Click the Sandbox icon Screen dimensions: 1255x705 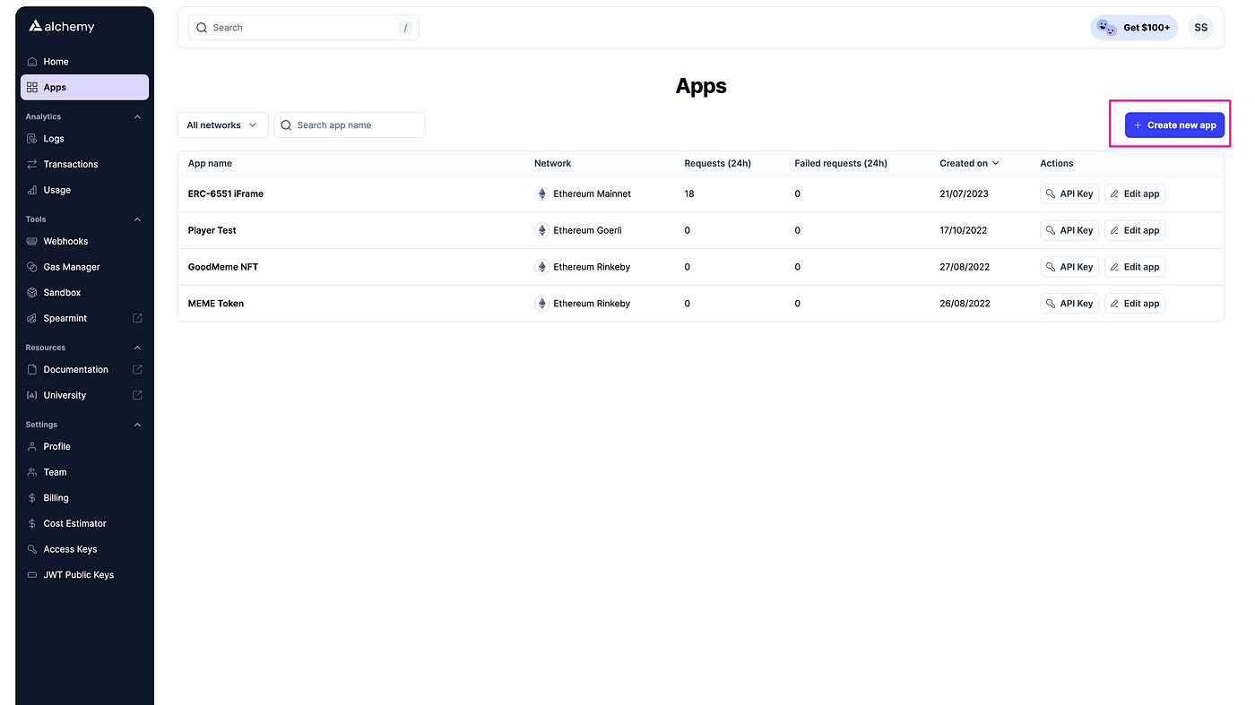click(32, 293)
